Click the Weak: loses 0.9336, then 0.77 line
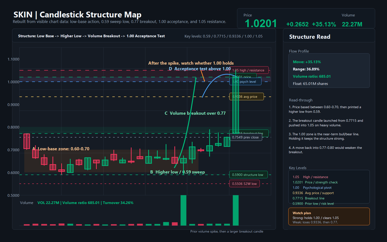Viewport: 387px width, 242px height. pos(315,222)
